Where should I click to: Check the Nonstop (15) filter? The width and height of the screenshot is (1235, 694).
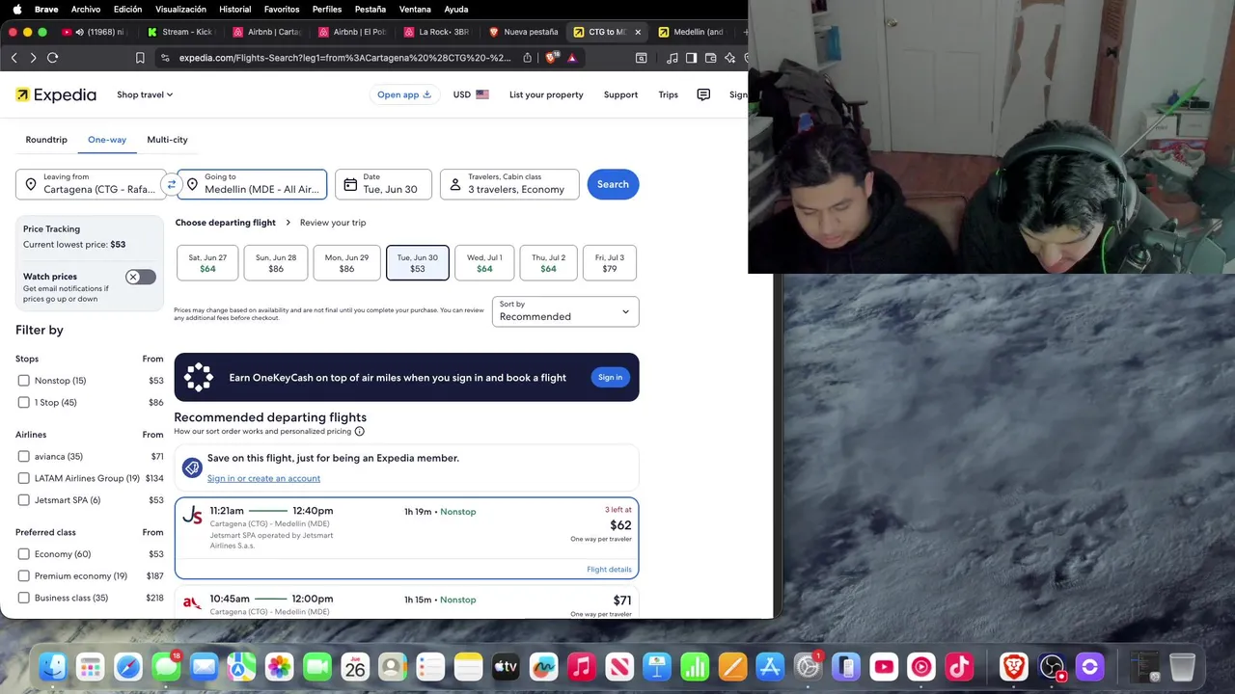click(x=24, y=381)
